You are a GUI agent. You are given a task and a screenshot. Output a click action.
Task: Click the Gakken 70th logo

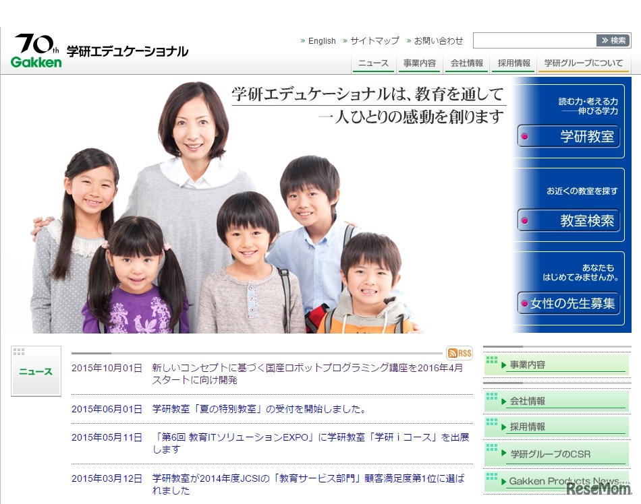(36, 51)
